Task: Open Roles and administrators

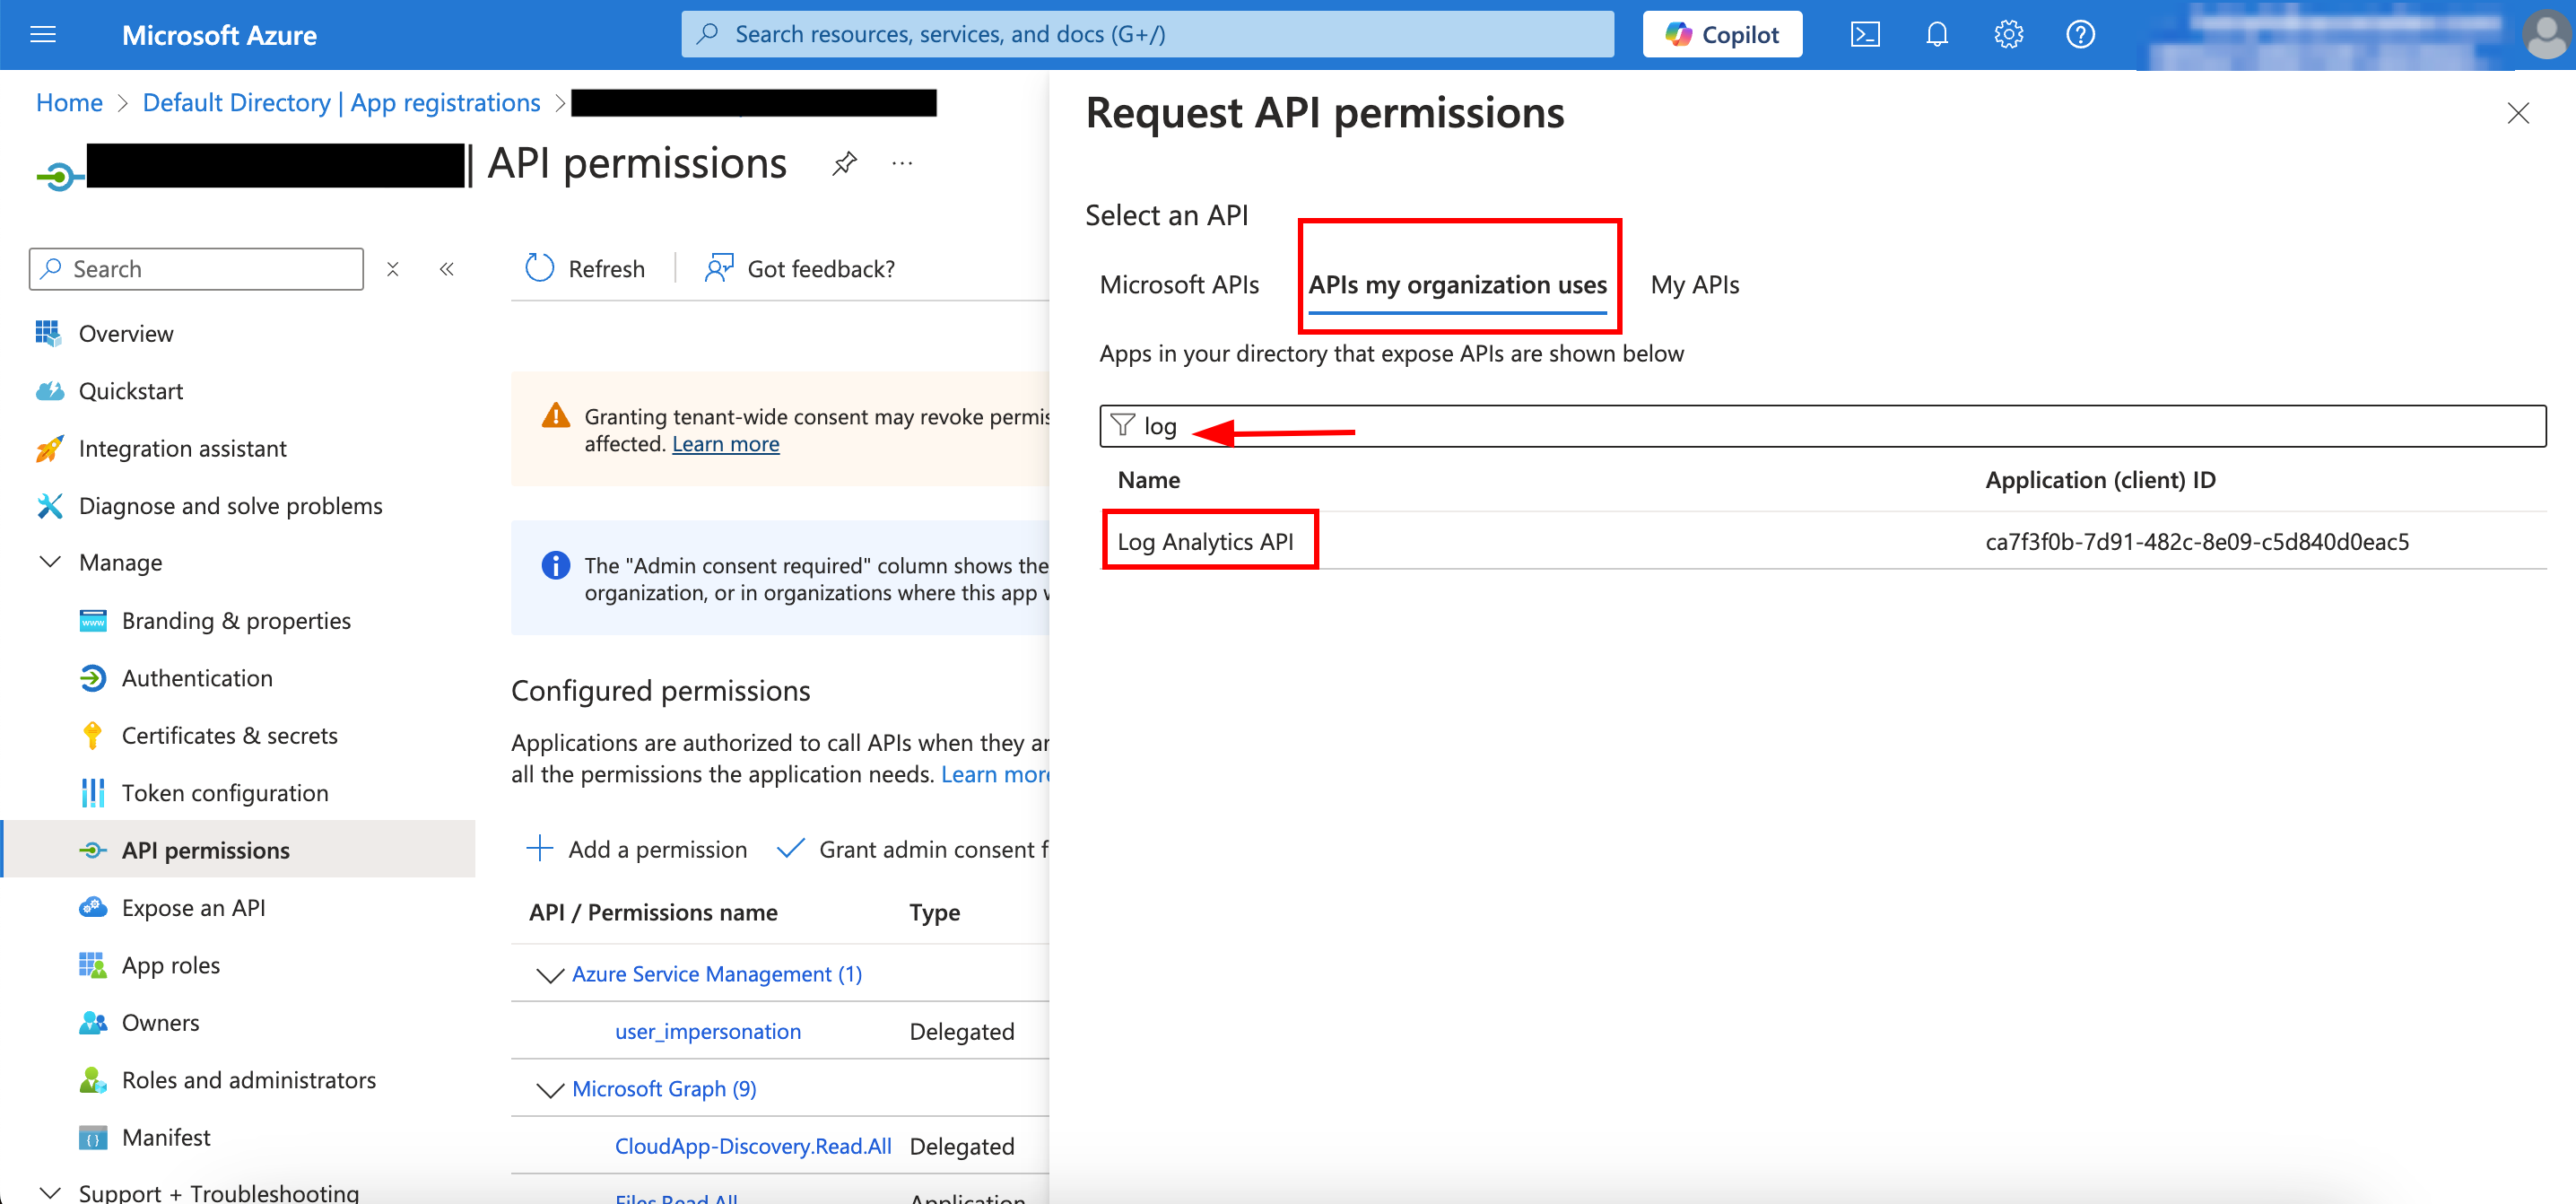Action: pos(248,1080)
